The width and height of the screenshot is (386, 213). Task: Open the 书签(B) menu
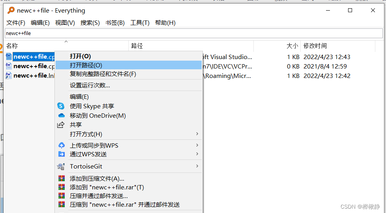click(115, 23)
